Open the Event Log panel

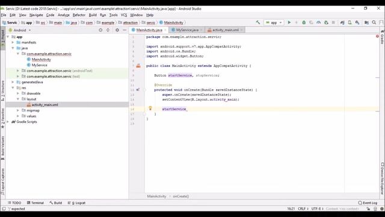pos(368,203)
